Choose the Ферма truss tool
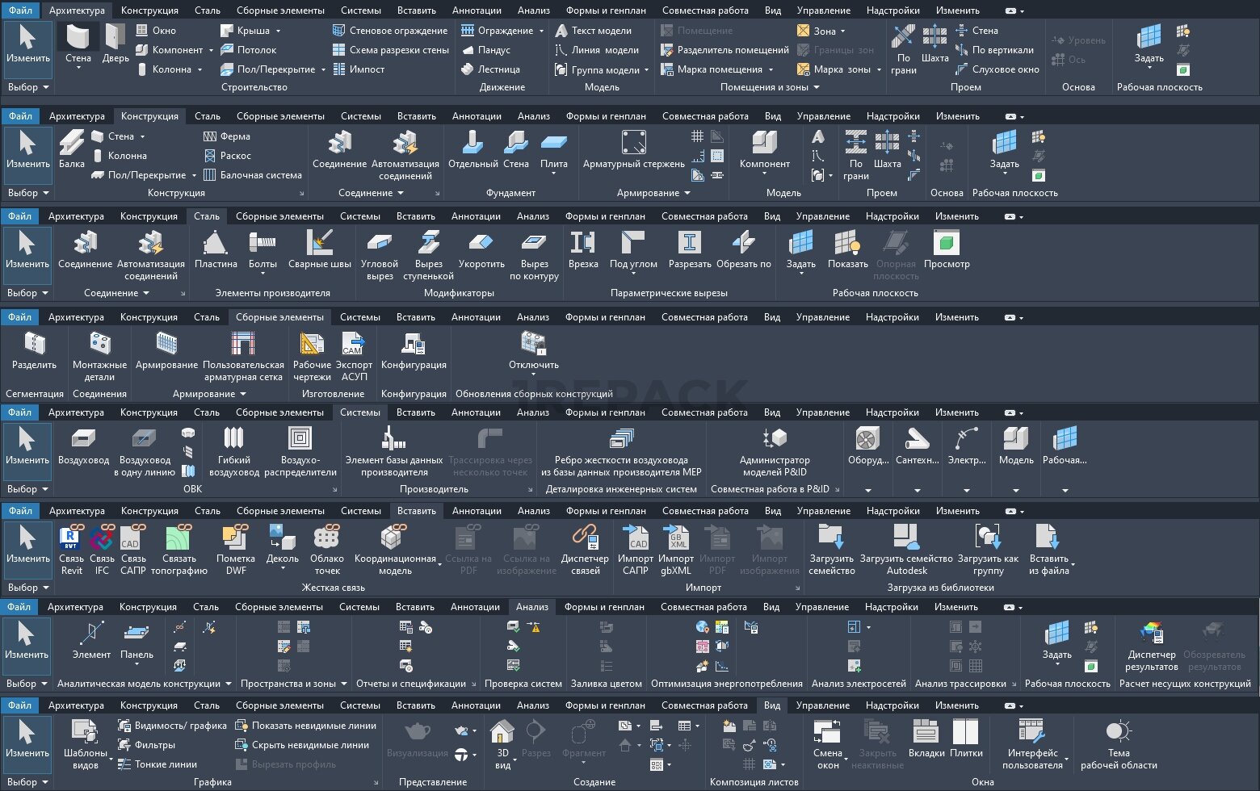Viewport: 1260px width, 791px height. click(227, 136)
